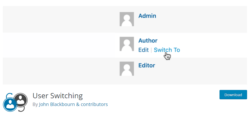Visit John Blackbourn & contributors link
This screenshot has height=114, width=252.
73,104
